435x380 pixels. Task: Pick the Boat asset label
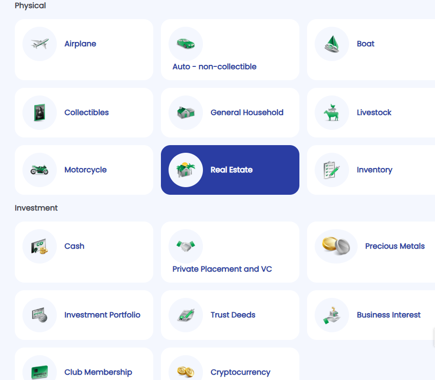[365, 44]
